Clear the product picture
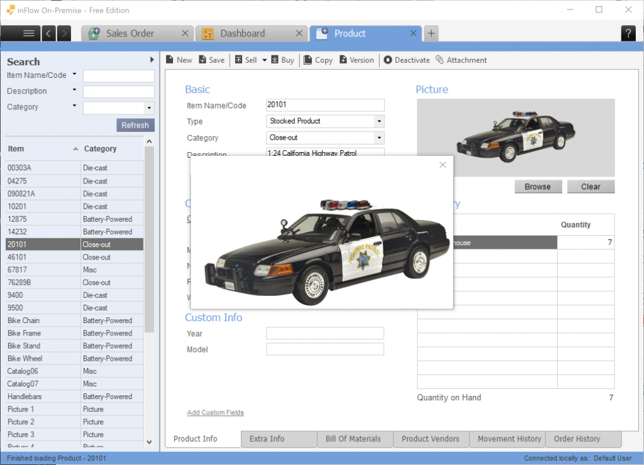Viewport: 644px width, 465px height. [591, 187]
